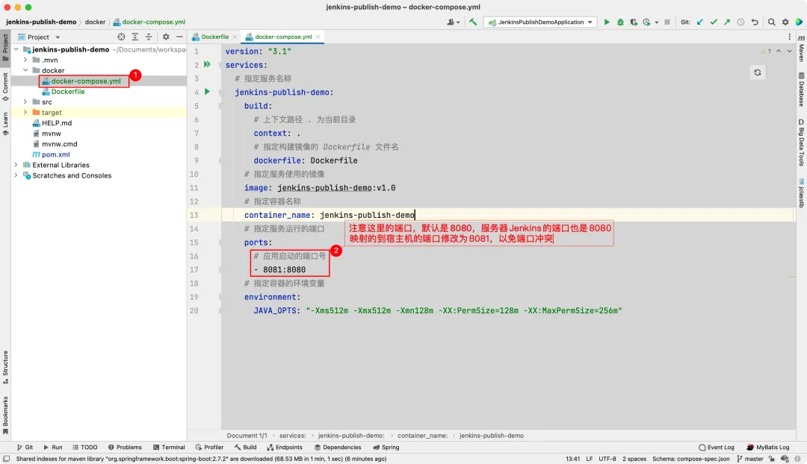Image resolution: width=807 pixels, height=464 pixels.
Task: Close the docker-compose.yml editor tab
Action: tap(318, 37)
